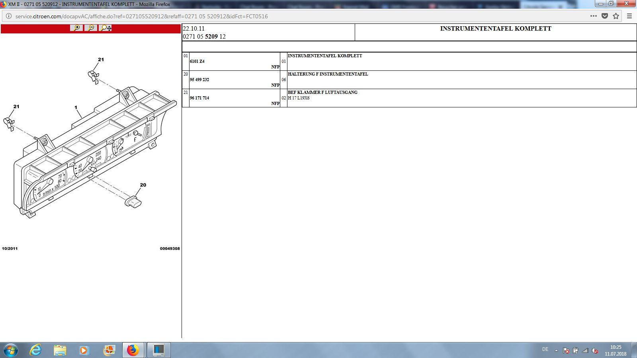
Task: Click the H 17 L19X6 dimension text
Action: point(299,98)
